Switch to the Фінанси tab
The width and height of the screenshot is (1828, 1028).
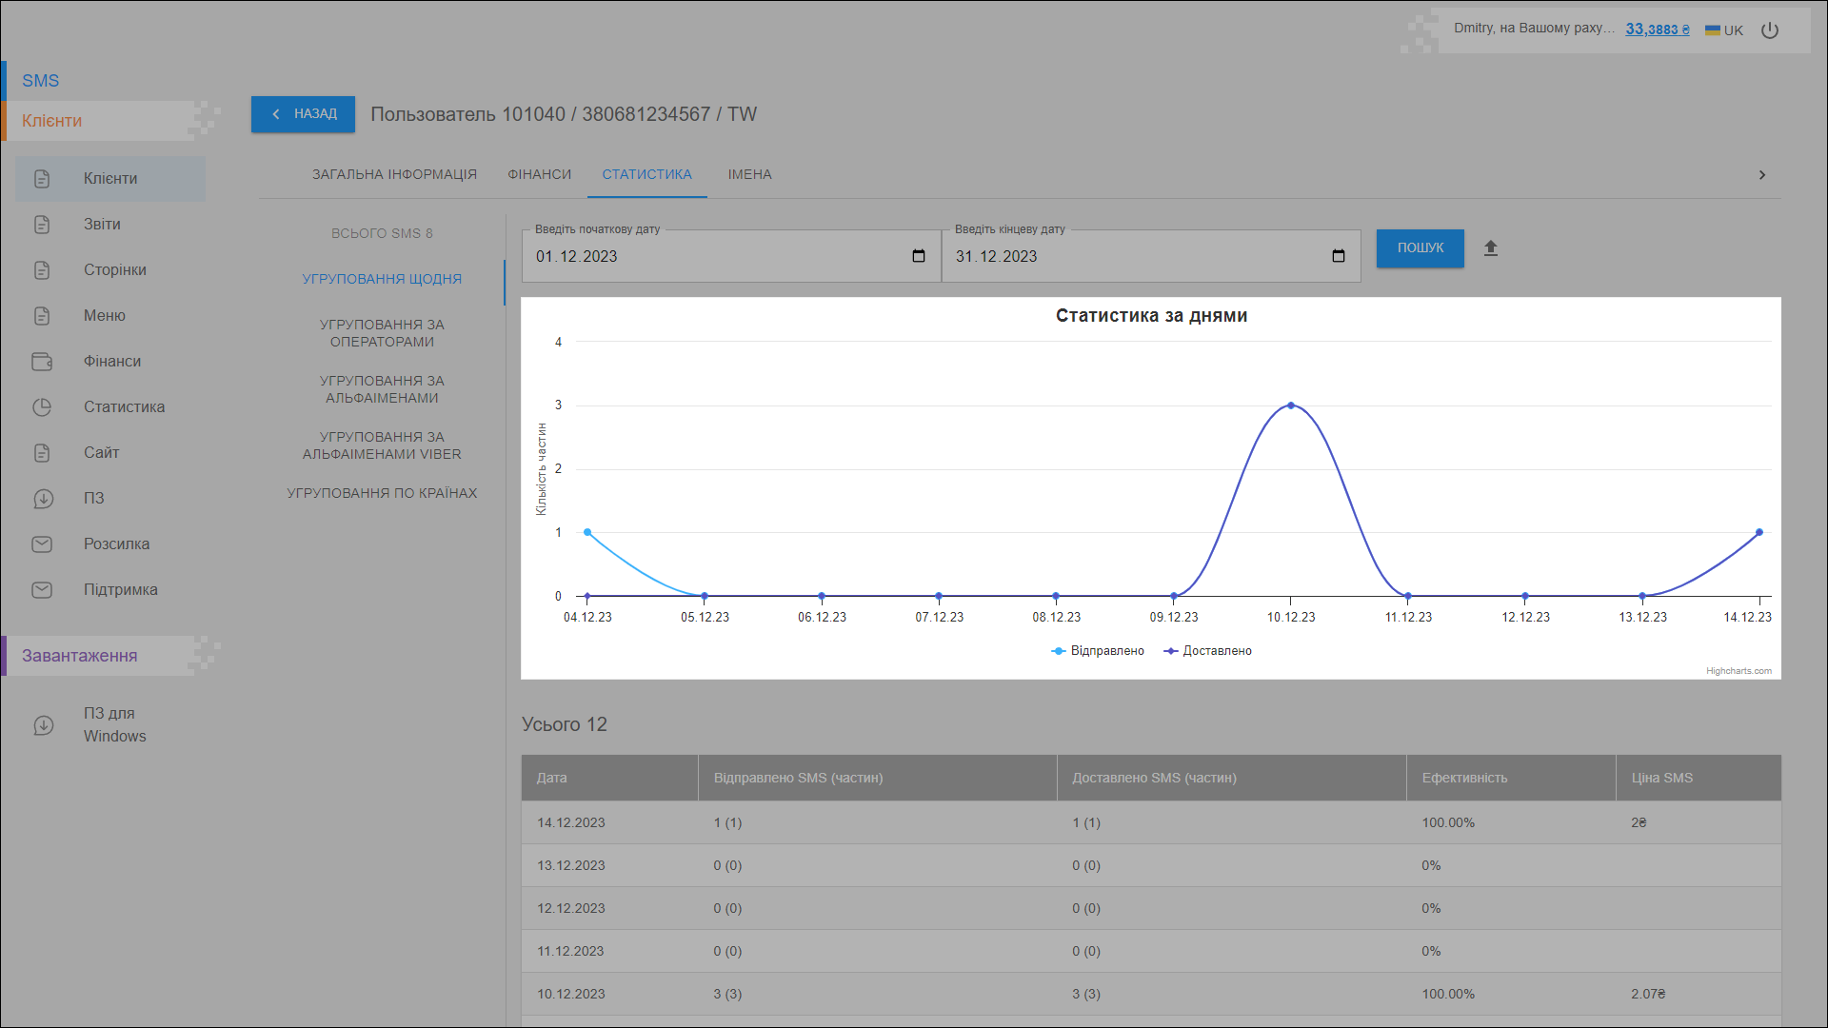point(539,174)
